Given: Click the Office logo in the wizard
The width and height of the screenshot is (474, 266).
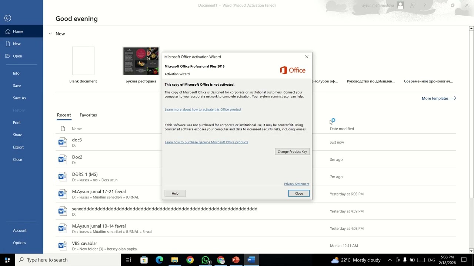Looking at the screenshot, I should point(293,70).
